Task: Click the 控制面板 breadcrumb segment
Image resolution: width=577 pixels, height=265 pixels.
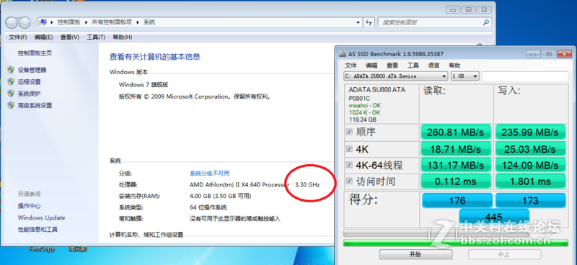Action: [x=69, y=22]
